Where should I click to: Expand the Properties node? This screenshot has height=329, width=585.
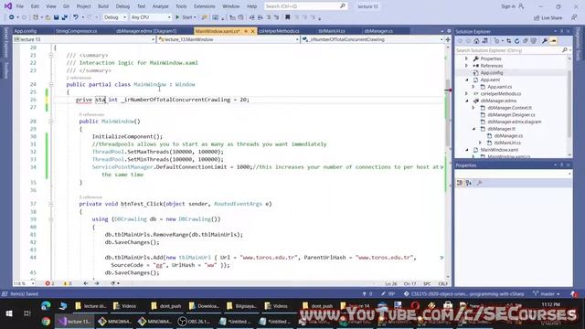[x=466, y=58]
